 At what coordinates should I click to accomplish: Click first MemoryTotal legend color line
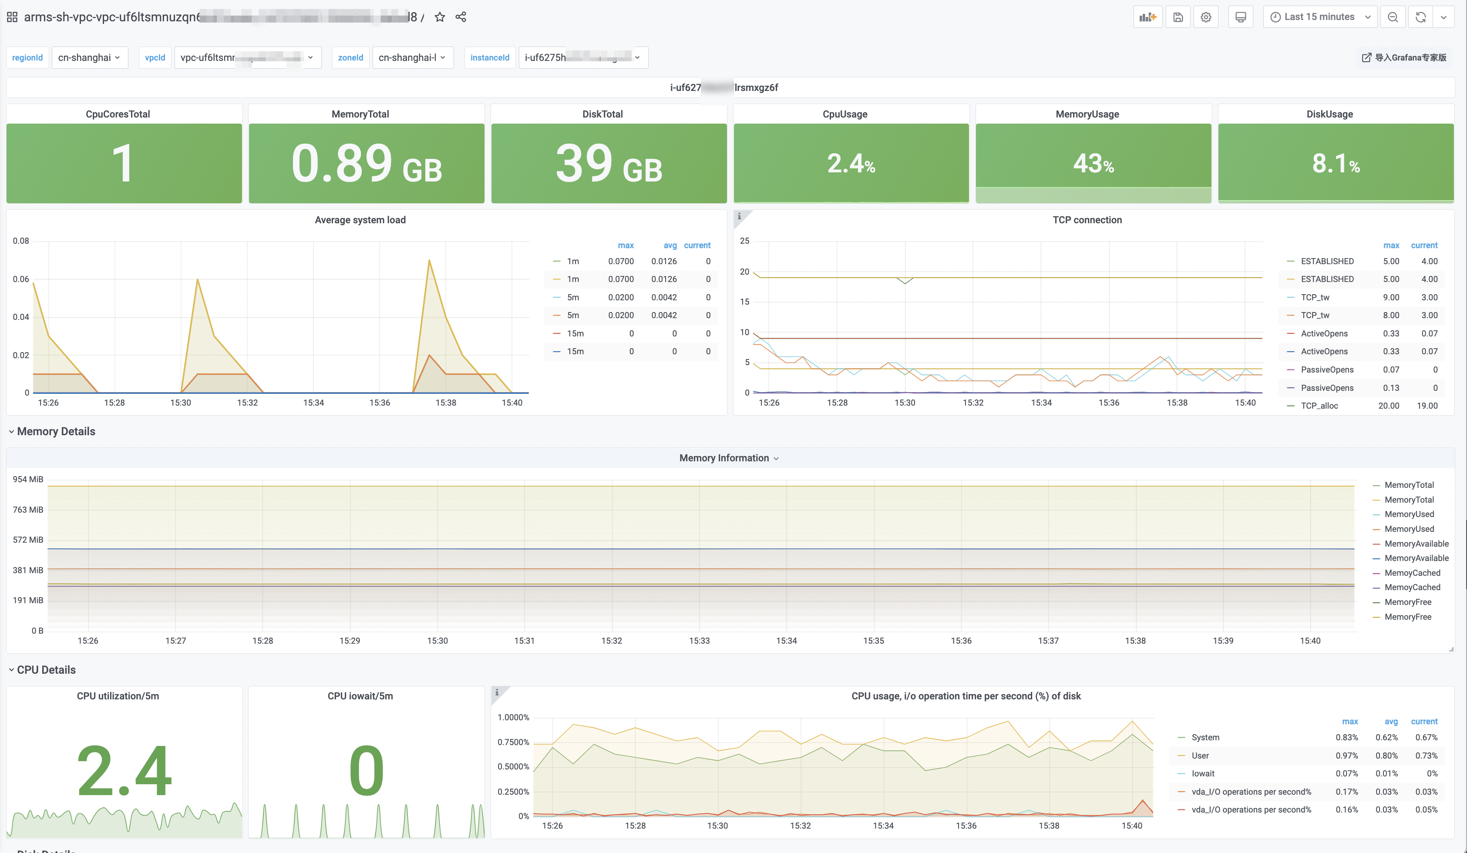tap(1376, 485)
